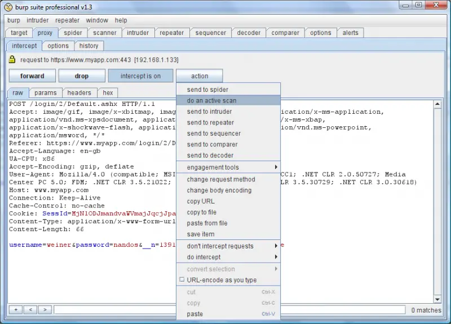Choose 'send to sequencer' menu entry

pyautogui.click(x=228, y=133)
